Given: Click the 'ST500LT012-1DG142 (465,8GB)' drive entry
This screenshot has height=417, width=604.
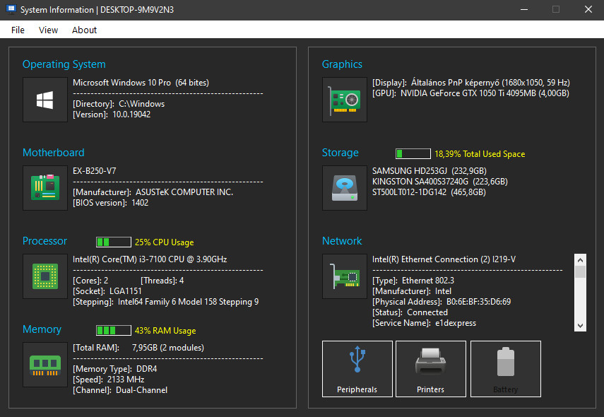Looking at the screenshot, I should (x=429, y=192).
